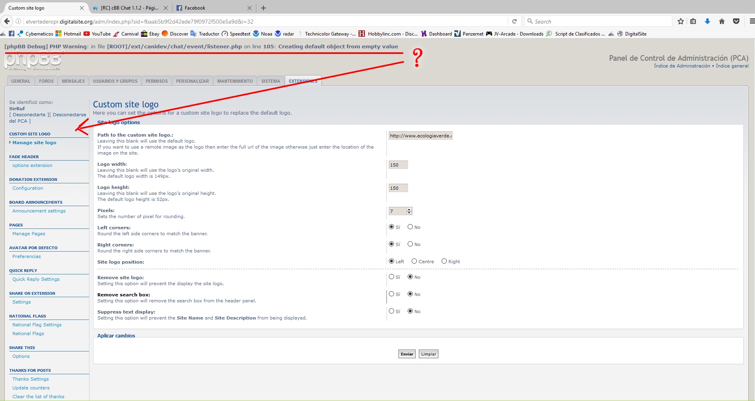Open Quick Reply Settings link
The image size is (755, 401).
36,279
